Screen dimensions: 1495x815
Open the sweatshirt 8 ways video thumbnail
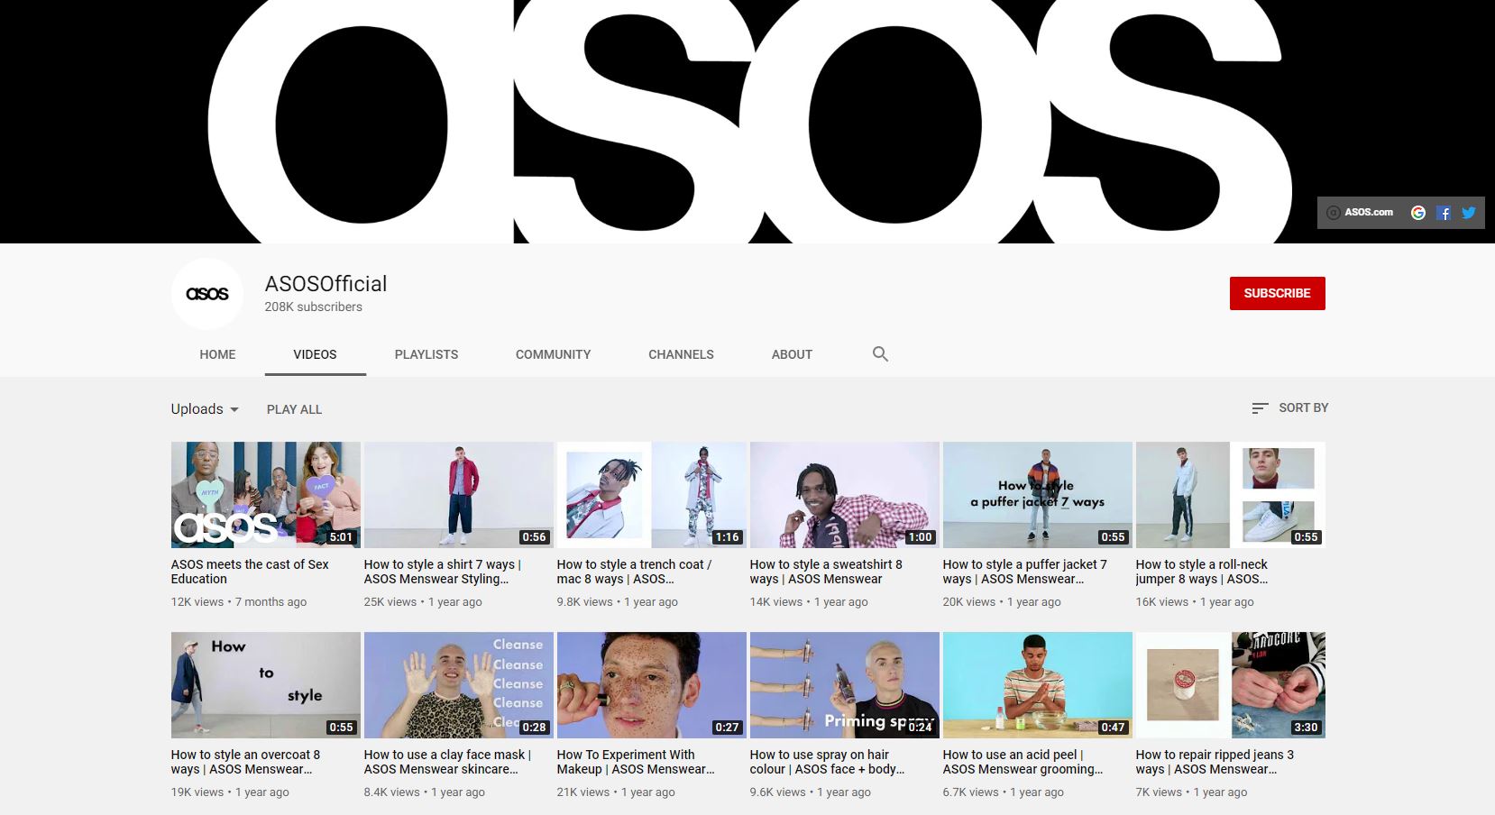845,495
